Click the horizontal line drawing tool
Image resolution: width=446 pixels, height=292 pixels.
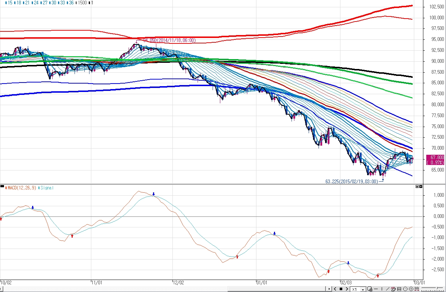coord(376,289)
